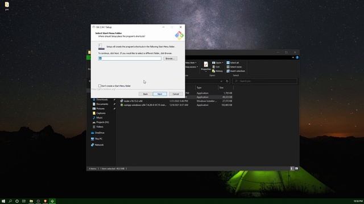This screenshot has height=204, width=364.
Task: Switch File Explorer to details view icon
Action: [292, 169]
